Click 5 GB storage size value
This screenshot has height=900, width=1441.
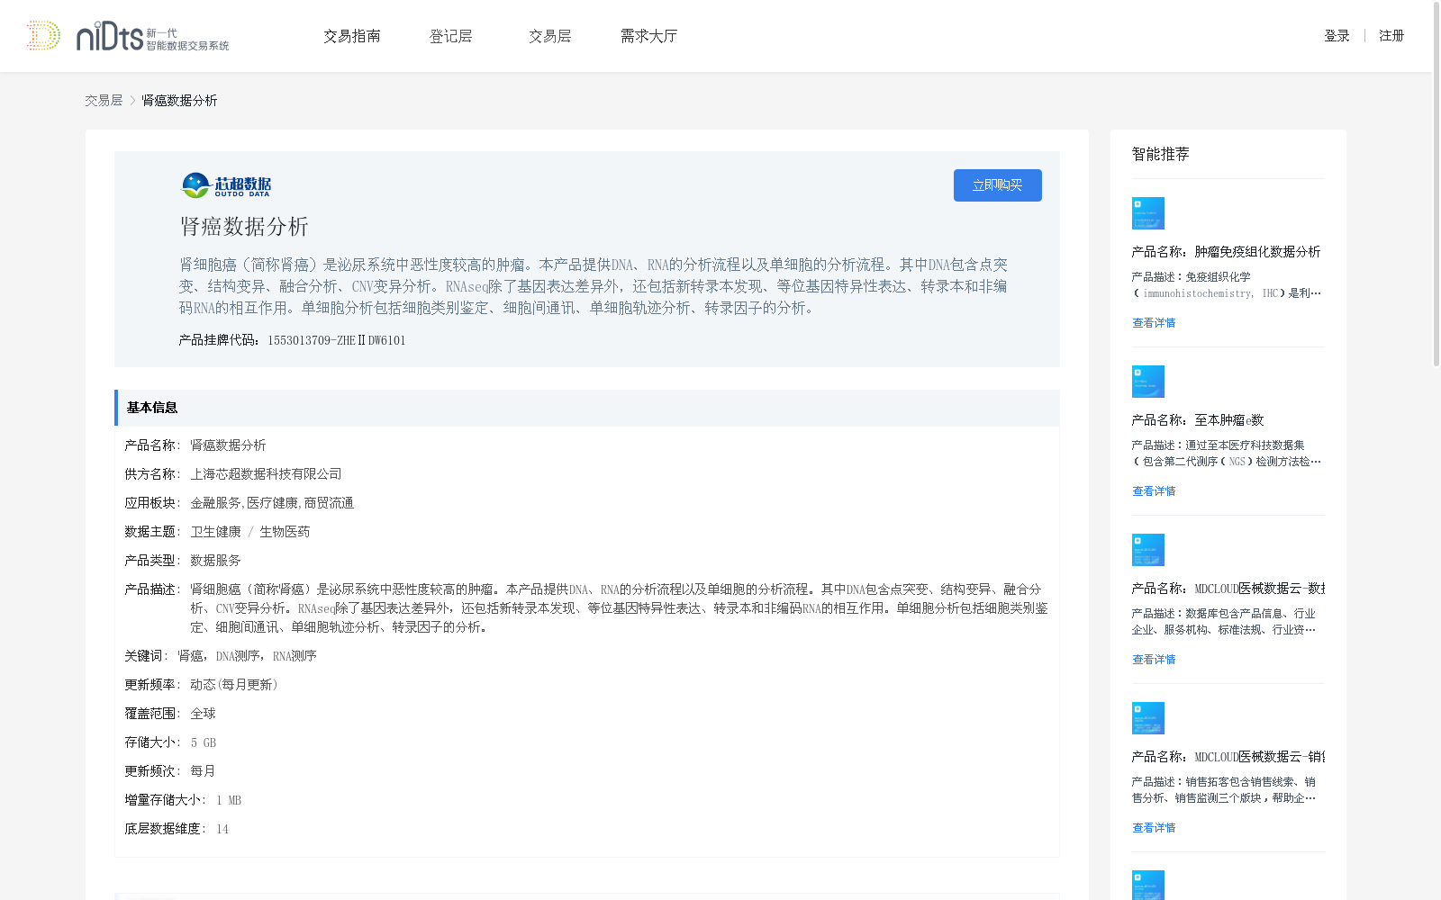pyautogui.click(x=204, y=742)
